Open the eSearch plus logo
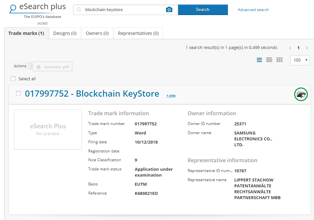The width and height of the screenshot is (314, 220). coord(38,8)
